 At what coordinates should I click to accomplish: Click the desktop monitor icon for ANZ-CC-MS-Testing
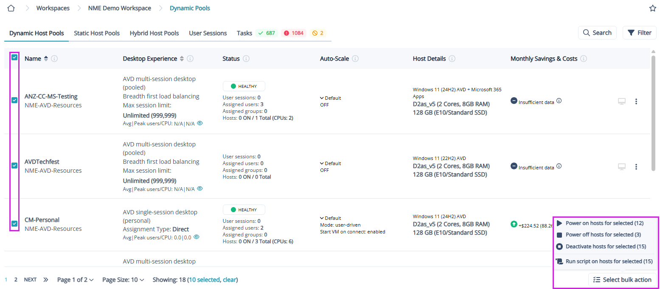coord(622,101)
